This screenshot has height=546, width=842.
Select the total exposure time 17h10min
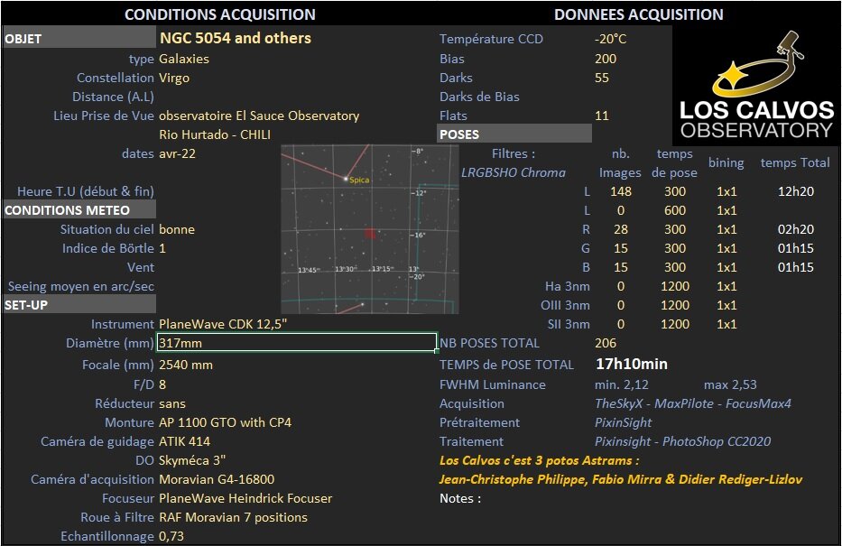tap(632, 364)
